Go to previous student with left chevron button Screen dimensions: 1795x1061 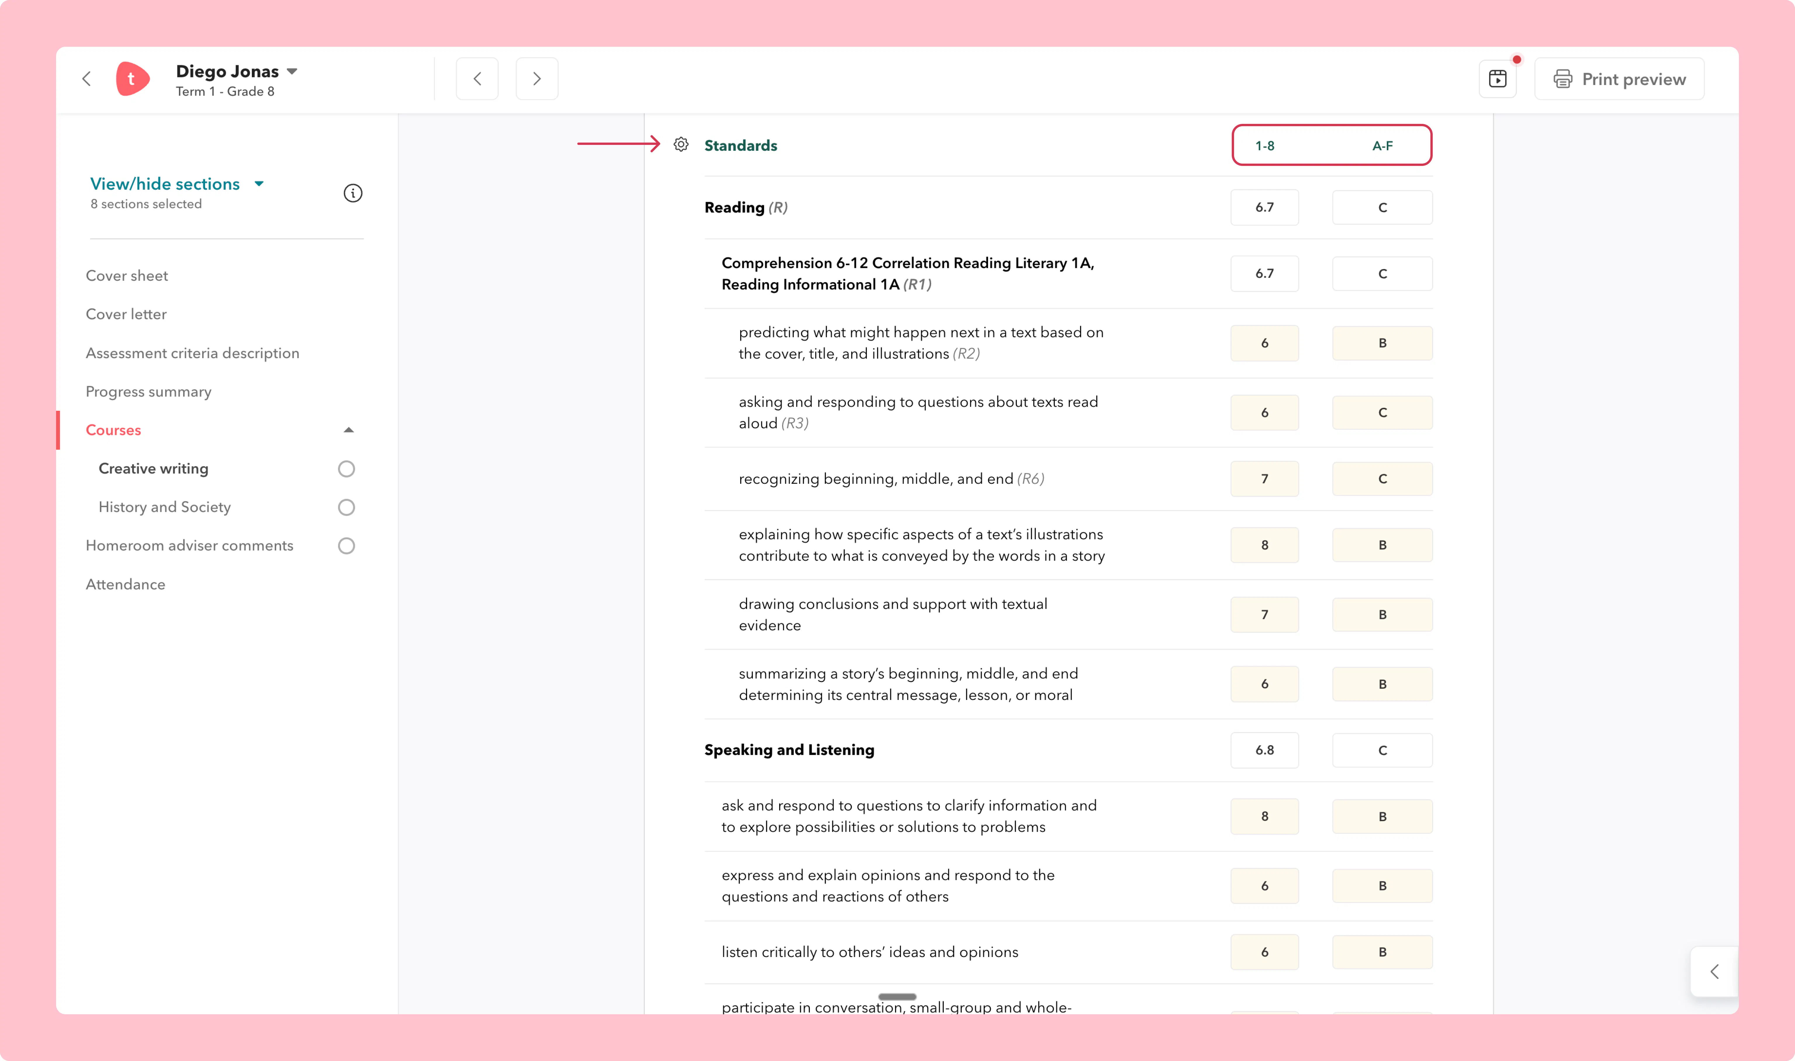pyautogui.click(x=477, y=79)
